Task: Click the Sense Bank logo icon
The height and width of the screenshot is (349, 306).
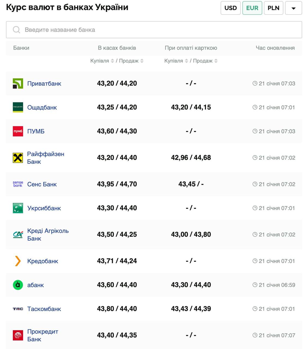Action: click(x=18, y=184)
